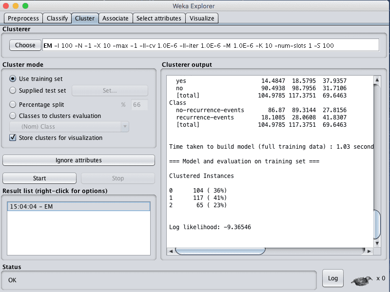The image size is (390, 292).
Task: Select the 15:04:04 - EM result entry
Action: click(78, 206)
